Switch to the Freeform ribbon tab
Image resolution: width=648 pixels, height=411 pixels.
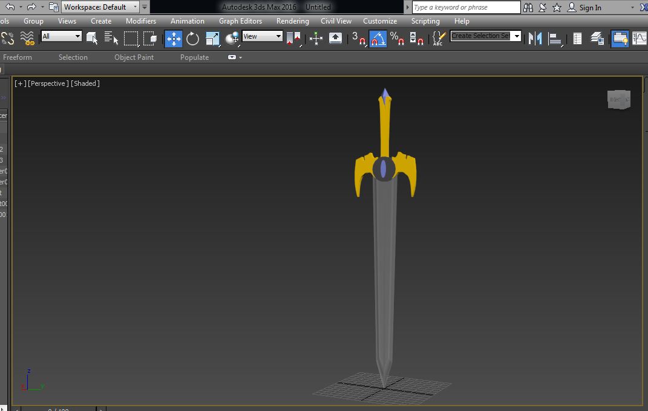coord(18,57)
